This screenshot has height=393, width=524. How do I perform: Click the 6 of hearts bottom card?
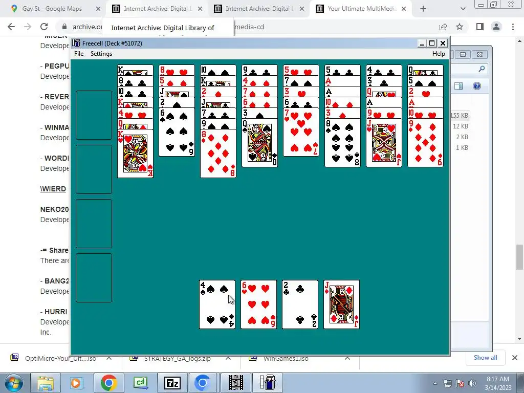pyautogui.click(x=258, y=304)
